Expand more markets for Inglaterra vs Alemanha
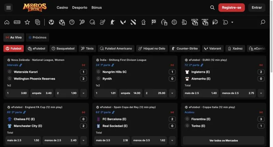This screenshot has height=147, width=273. click(261, 93)
